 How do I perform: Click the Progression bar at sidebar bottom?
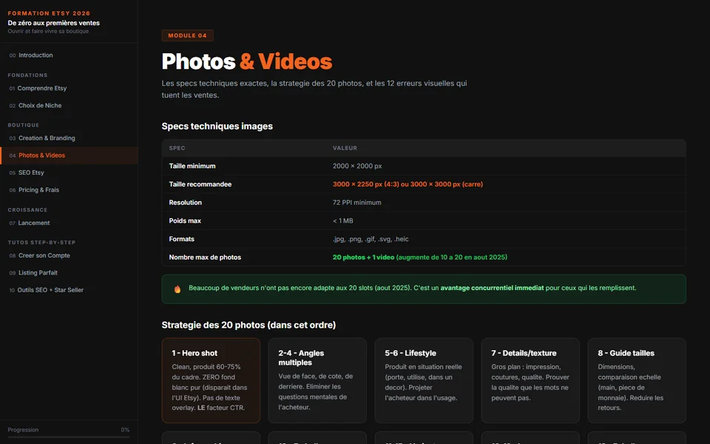click(69, 437)
